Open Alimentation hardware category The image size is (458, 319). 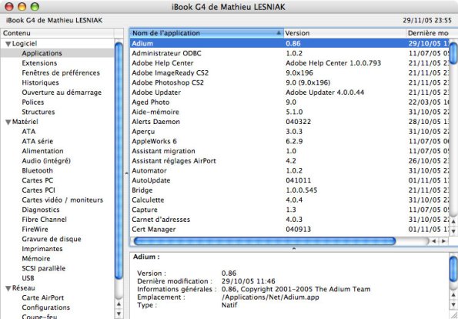coord(42,151)
